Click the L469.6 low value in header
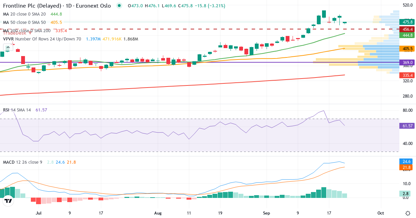 click(x=169, y=6)
